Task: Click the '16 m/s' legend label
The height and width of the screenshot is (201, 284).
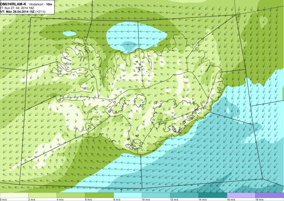Action: point(231,200)
